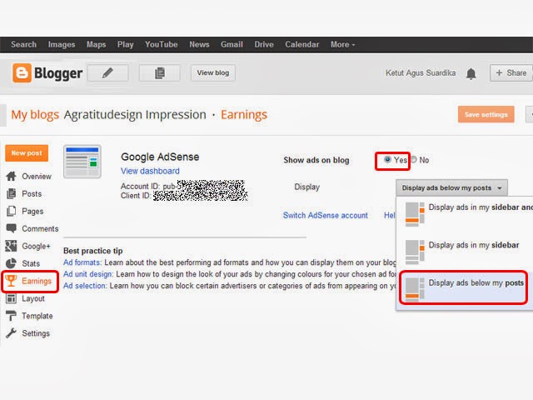This screenshot has width=533, height=400.
Task: Click the Pages sidebar icon
Action: tap(11, 211)
